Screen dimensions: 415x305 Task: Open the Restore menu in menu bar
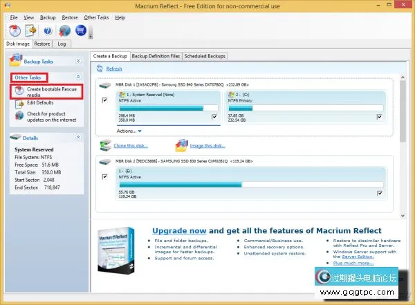[69, 17]
